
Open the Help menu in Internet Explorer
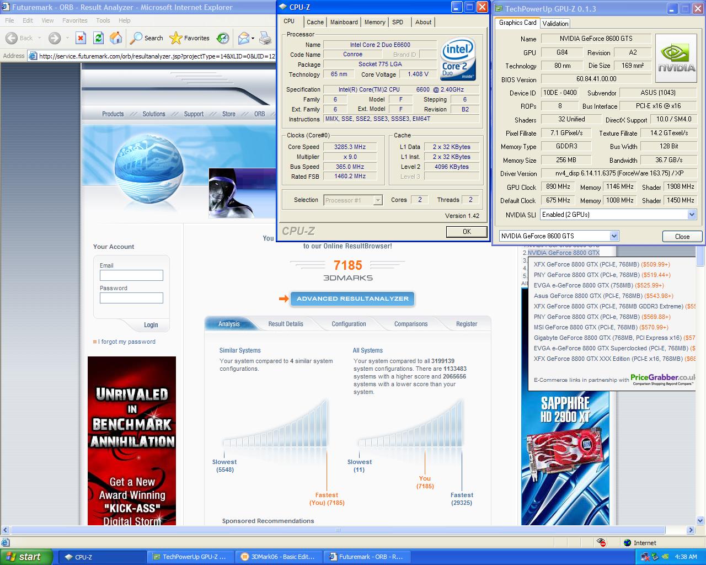pyautogui.click(x=125, y=20)
